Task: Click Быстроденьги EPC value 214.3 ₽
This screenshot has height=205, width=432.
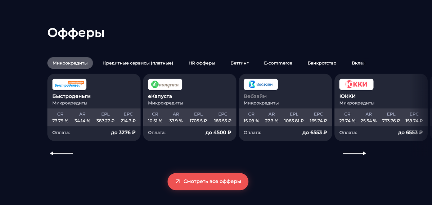Action: click(128, 121)
